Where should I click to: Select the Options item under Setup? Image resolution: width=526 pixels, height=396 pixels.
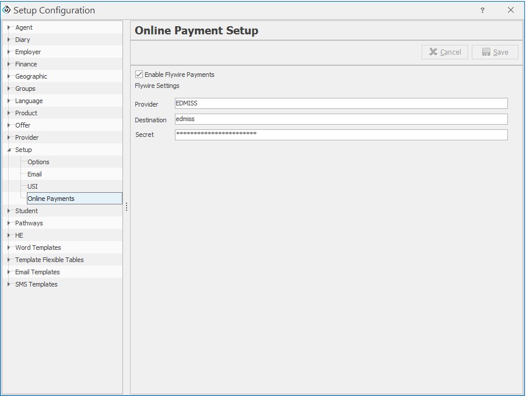[38, 162]
